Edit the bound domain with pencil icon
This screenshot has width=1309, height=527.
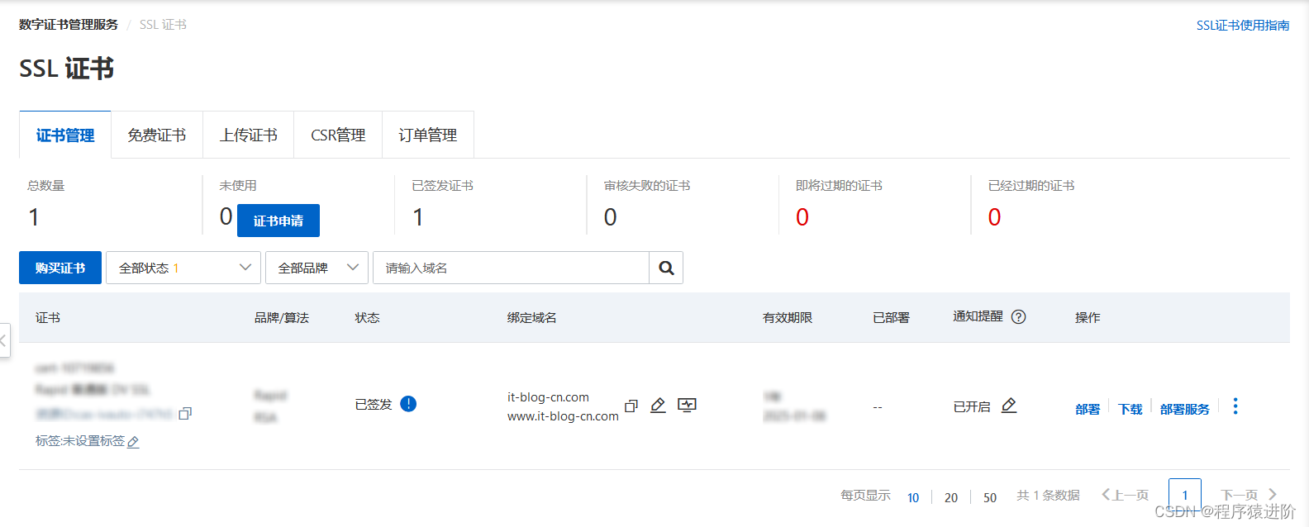tap(658, 405)
